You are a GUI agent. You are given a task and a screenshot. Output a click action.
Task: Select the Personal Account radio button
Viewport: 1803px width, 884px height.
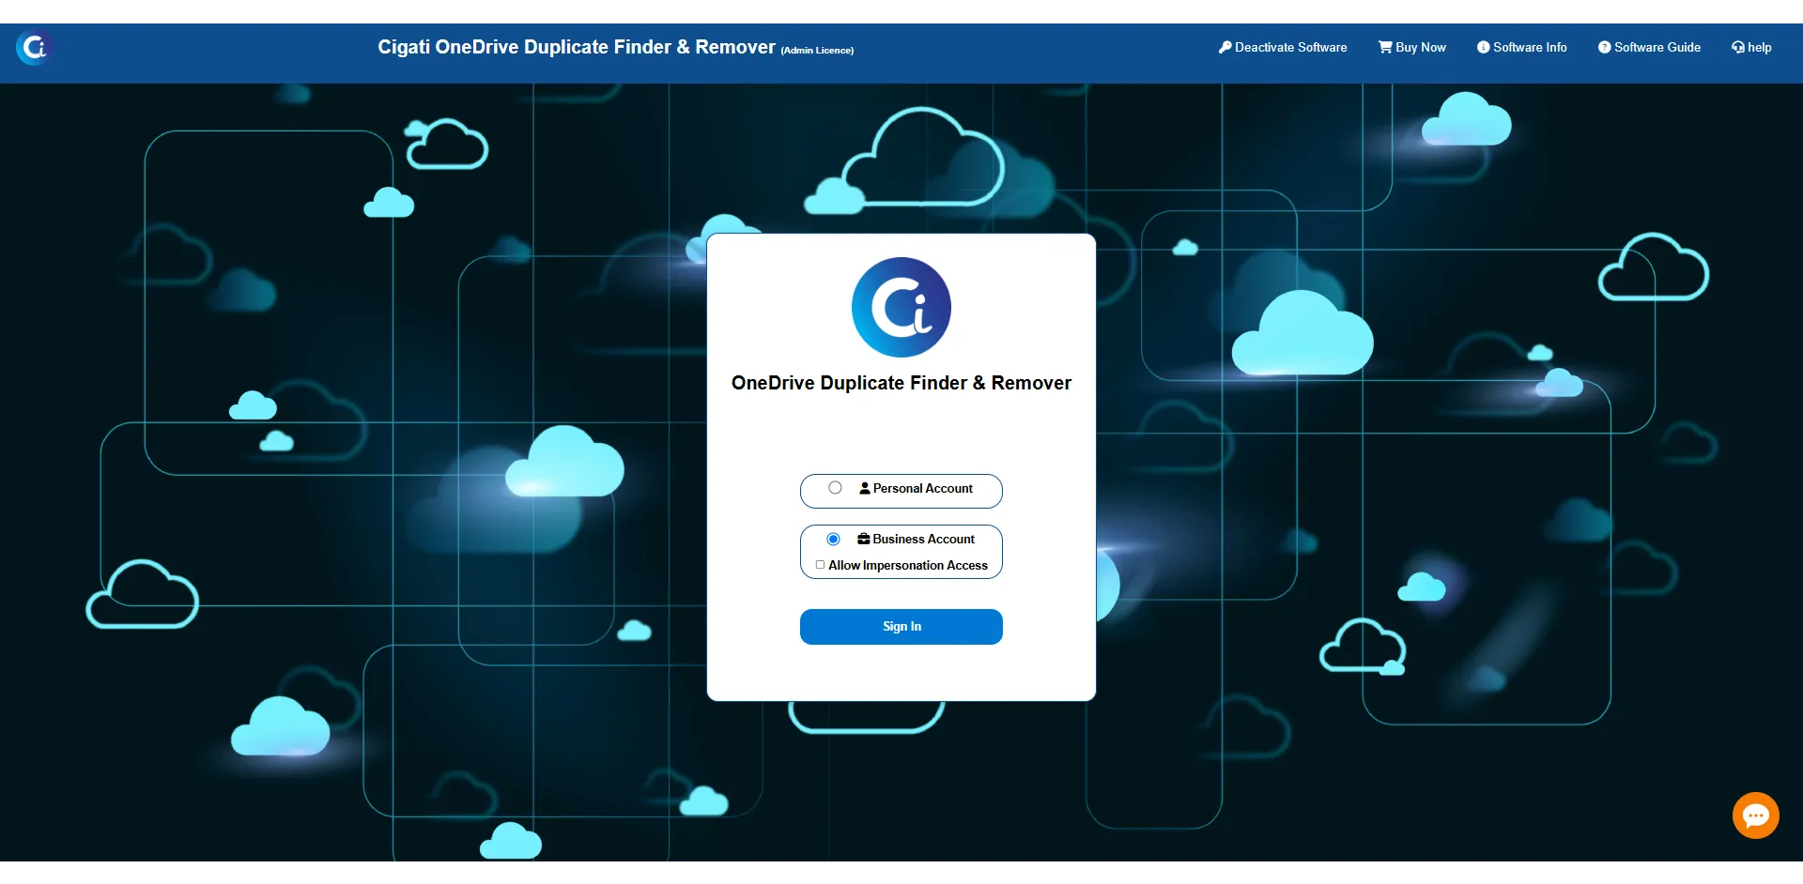(835, 488)
